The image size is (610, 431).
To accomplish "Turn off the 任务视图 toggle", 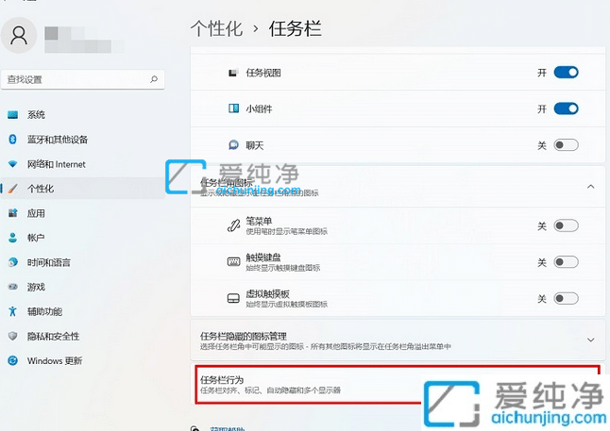I will (x=566, y=73).
